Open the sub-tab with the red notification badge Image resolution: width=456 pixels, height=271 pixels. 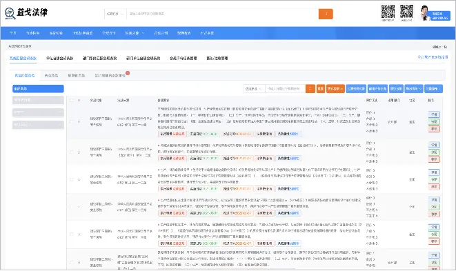110,76
